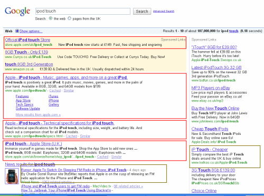Viewport: 264px width, 196px height.
Task: Open Similar link for specs.html result
Action: point(85,136)
